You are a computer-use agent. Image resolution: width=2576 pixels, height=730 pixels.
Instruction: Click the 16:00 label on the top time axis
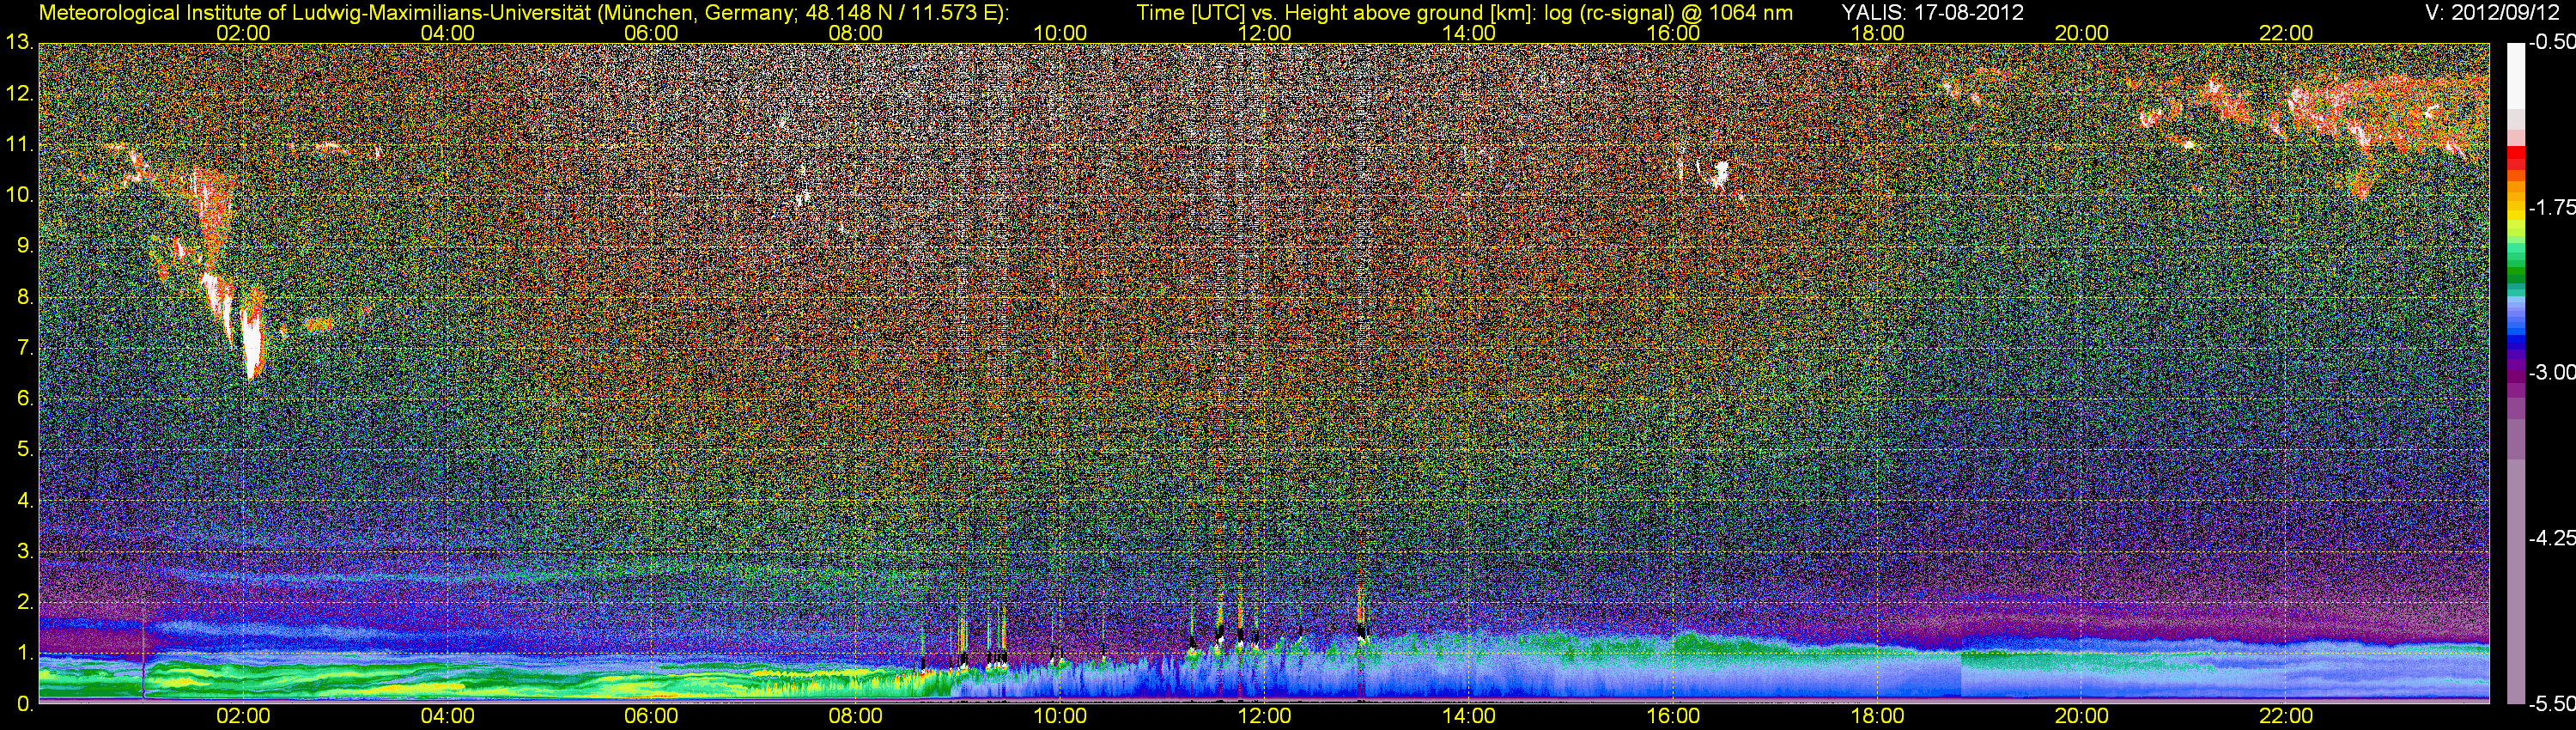pos(1673,33)
